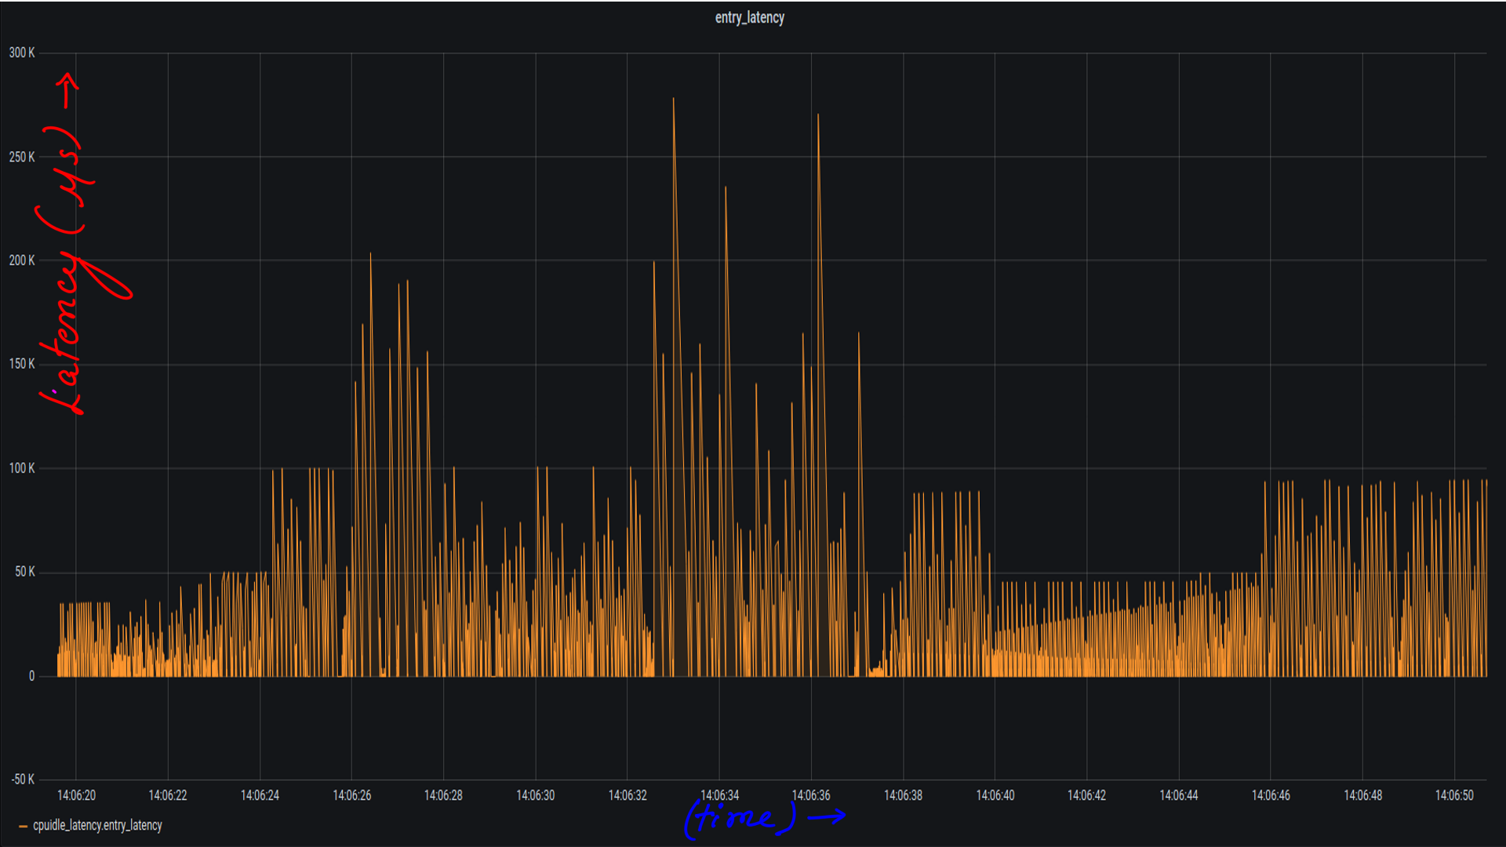Screen dimensions: 1506x847
Task: Click the 14:06:22 time axis label
Action: click(168, 795)
